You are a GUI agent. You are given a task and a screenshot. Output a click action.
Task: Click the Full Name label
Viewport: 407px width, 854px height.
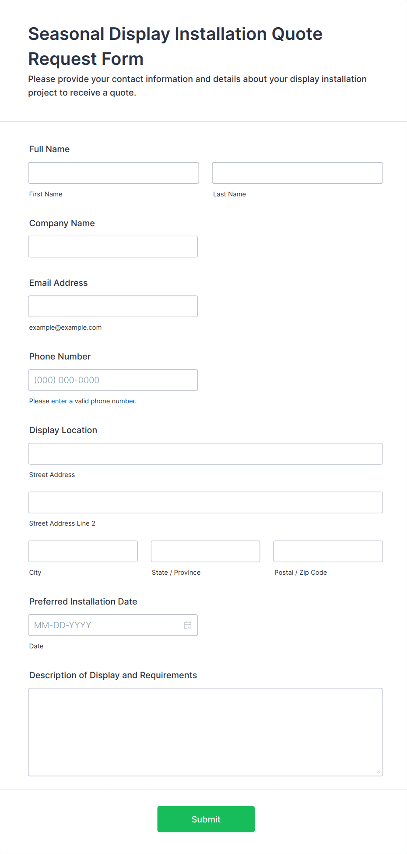pyautogui.click(x=49, y=149)
